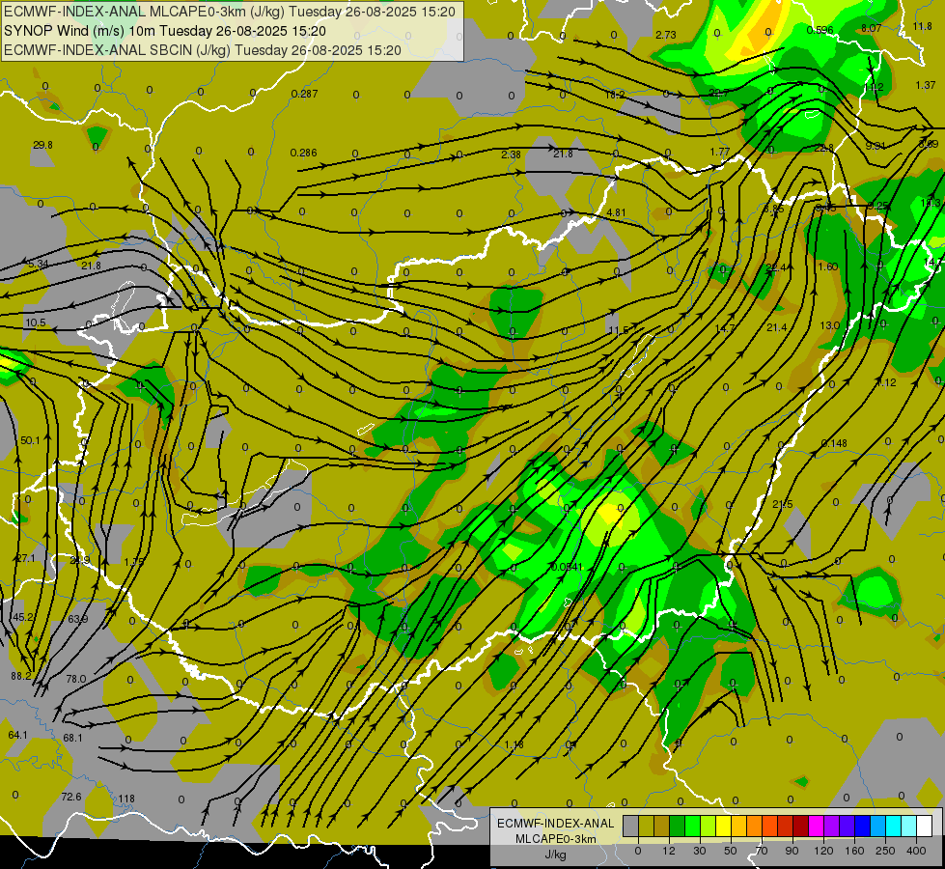Click the legend scale label 90
The height and width of the screenshot is (869, 945).
[792, 851]
